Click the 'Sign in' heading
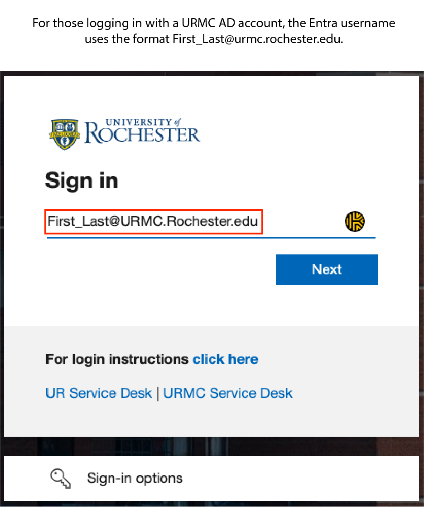This screenshot has height=507, width=424. (82, 180)
